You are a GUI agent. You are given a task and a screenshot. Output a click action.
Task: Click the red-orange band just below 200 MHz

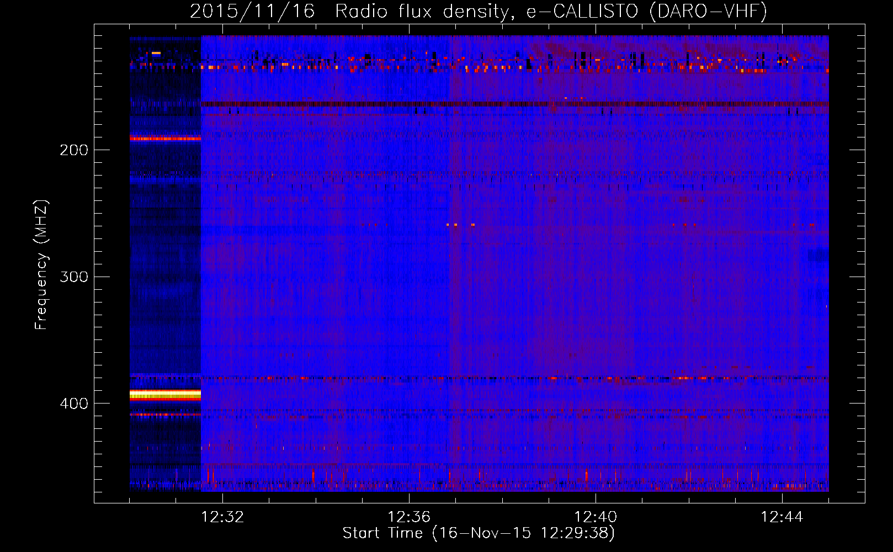tap(165, 139)
